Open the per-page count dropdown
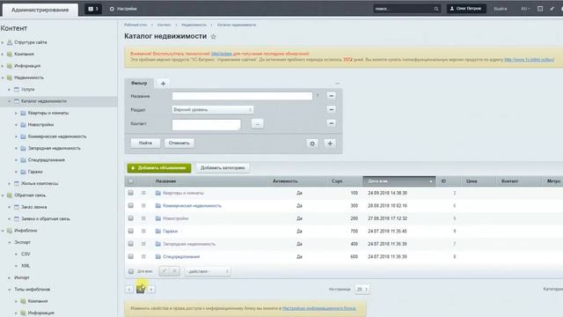 click(362, 290)
